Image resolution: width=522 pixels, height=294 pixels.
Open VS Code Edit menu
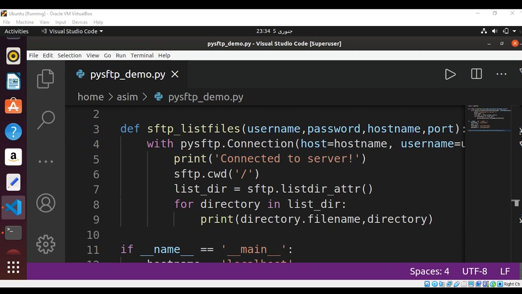(x=48, y=56)
